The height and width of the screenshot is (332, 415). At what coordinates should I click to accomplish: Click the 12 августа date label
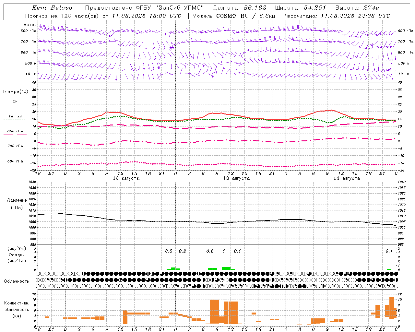[x=126, y=178]
